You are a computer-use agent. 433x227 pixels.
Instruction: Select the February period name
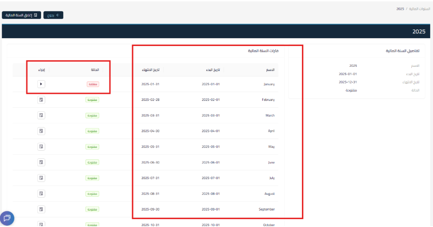point(268,100)
